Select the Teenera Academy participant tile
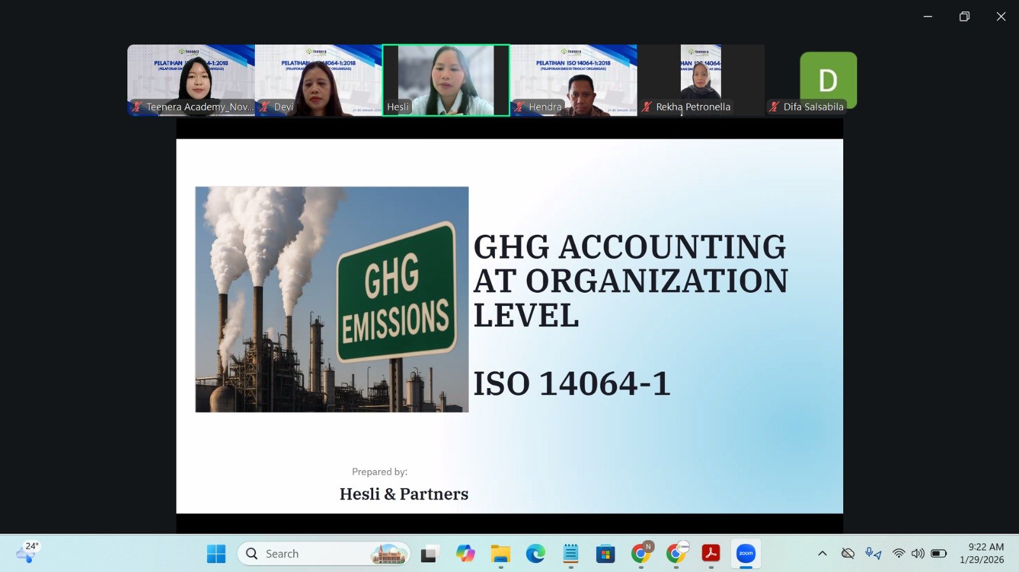The image size is (1019, 572). click(191, 80)
